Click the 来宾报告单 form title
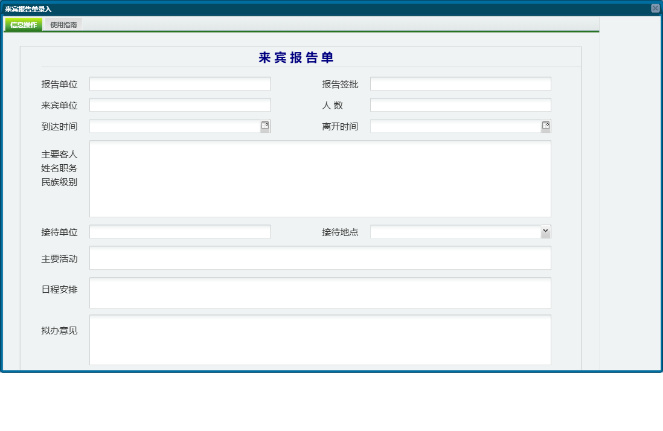Screen dimensions: 663x431 (x=296, y=57)
